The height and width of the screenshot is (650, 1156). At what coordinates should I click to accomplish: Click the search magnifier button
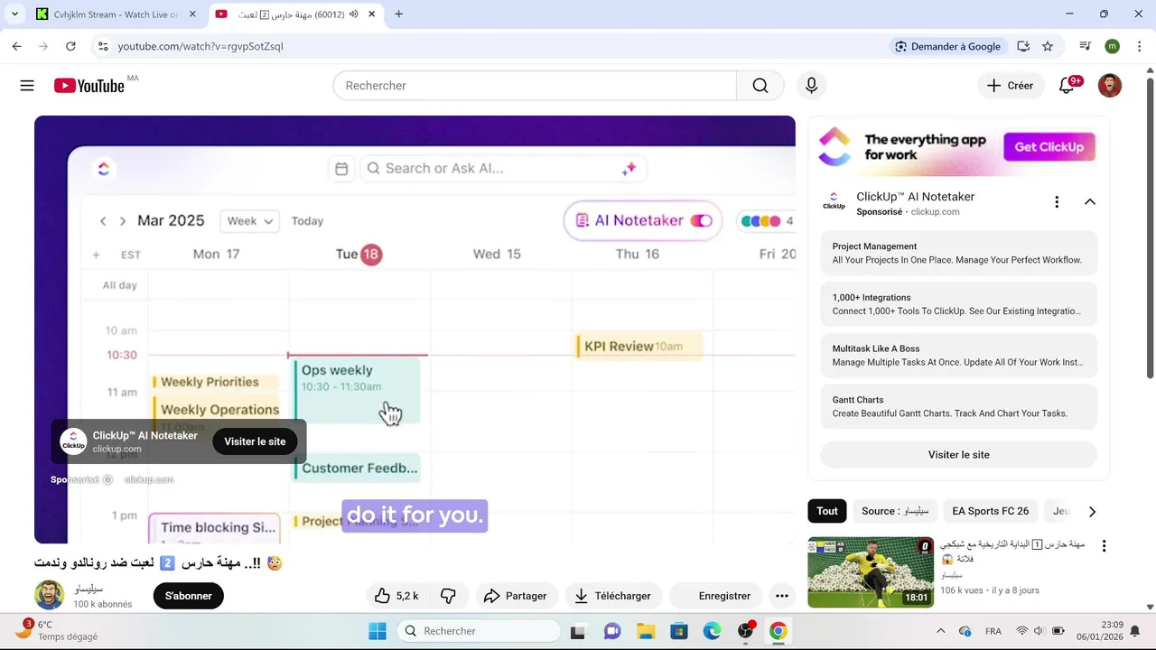760,86
